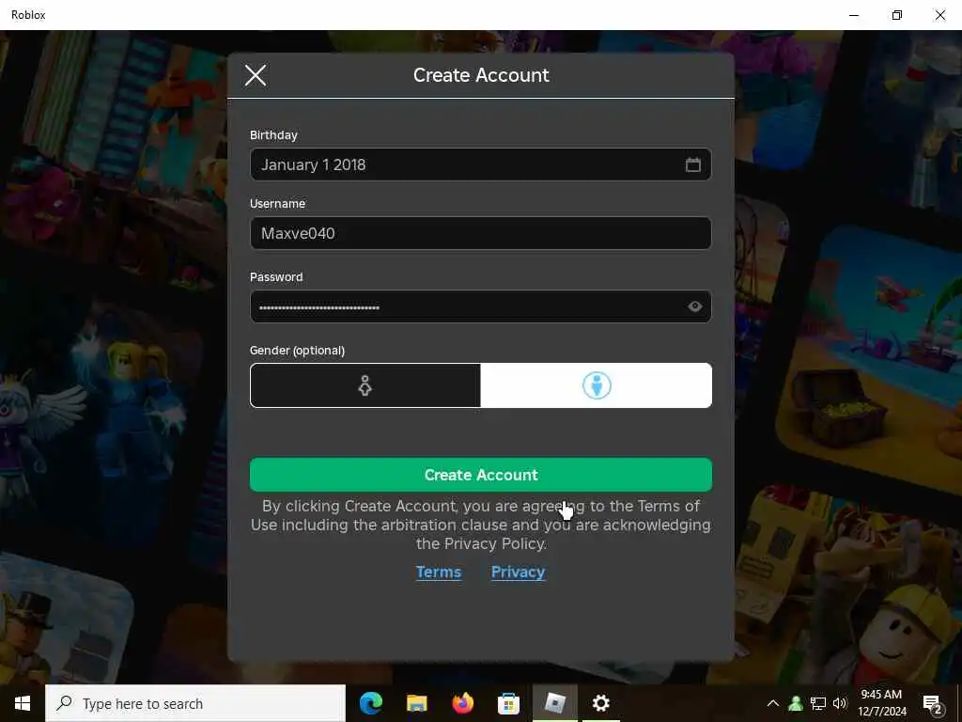The width and height of the screenshot is (962, 722).
Task: Click the Username field containing Maxve040
Action: tap(480, 233)
